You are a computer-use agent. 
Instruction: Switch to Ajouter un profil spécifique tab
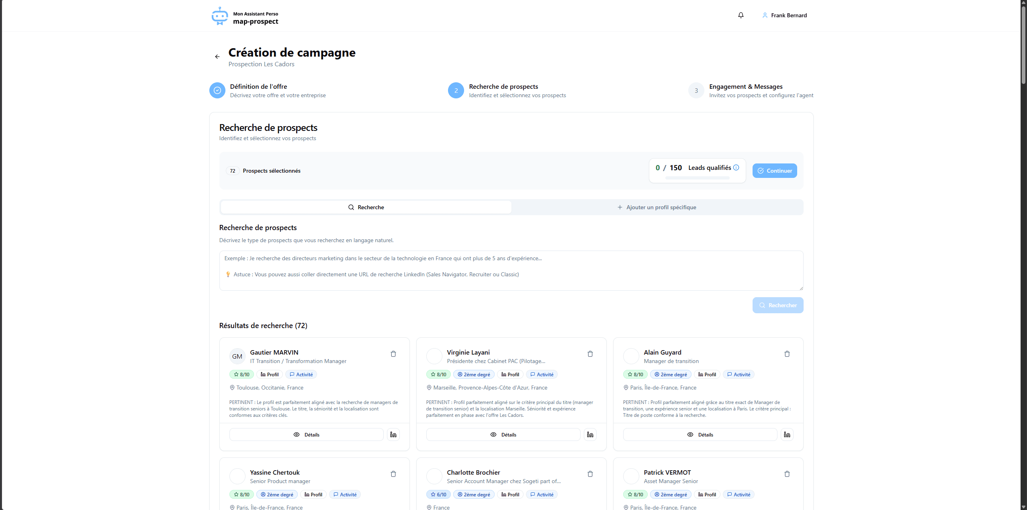point(657,207)
